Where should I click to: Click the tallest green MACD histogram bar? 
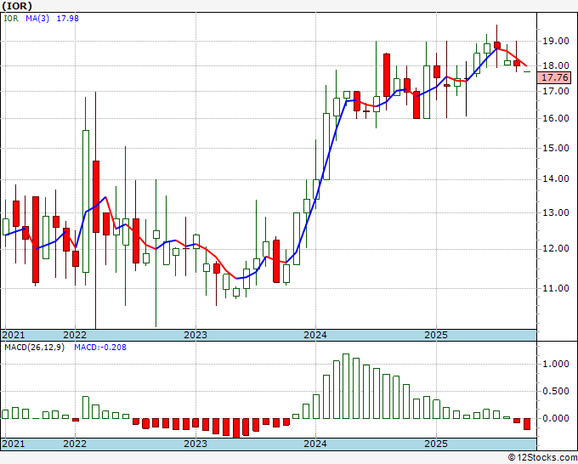click(x=346, y=386)
